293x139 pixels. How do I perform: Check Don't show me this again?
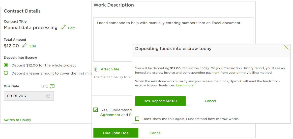[137, 119]
